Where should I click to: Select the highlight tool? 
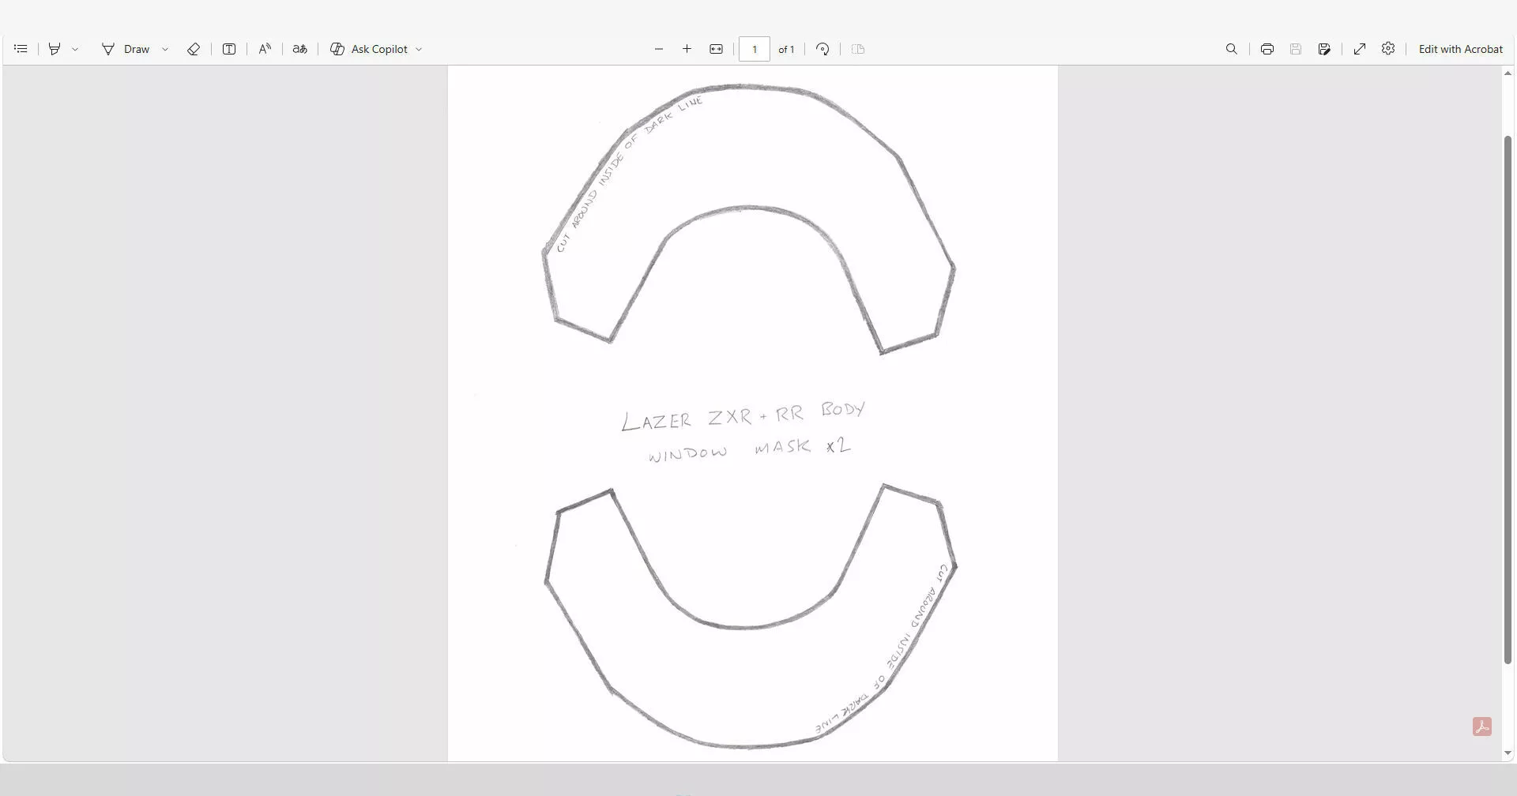pos(55,49)
